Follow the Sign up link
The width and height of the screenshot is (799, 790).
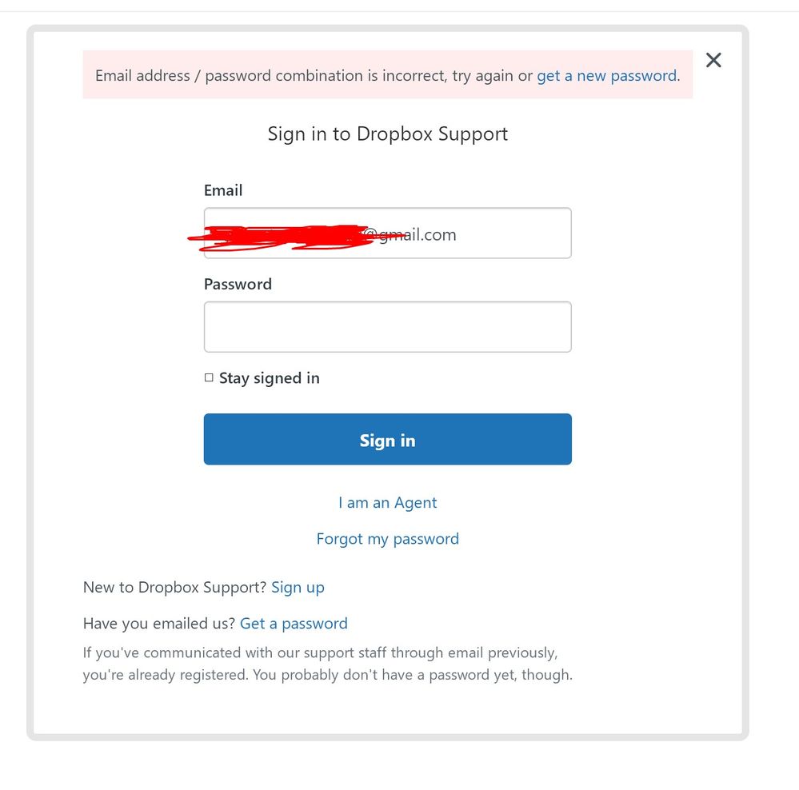[x=298, y=588]
